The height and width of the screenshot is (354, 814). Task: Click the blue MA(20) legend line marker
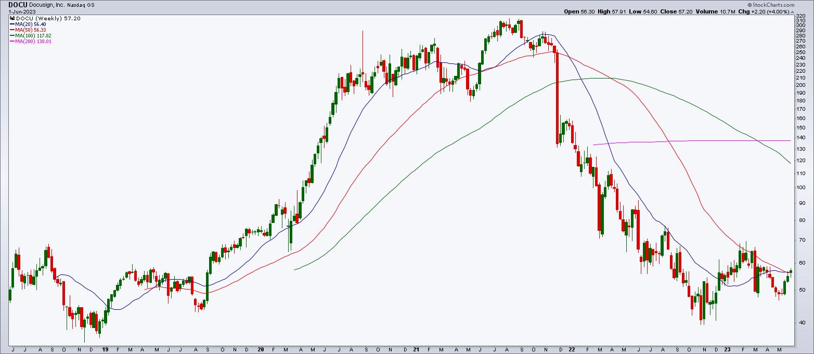coord(11,24)
